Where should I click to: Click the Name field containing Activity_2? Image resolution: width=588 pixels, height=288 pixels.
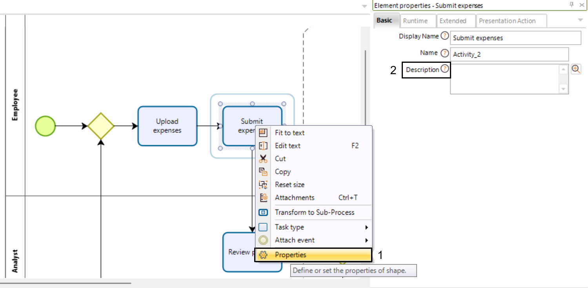pos(509,55)
